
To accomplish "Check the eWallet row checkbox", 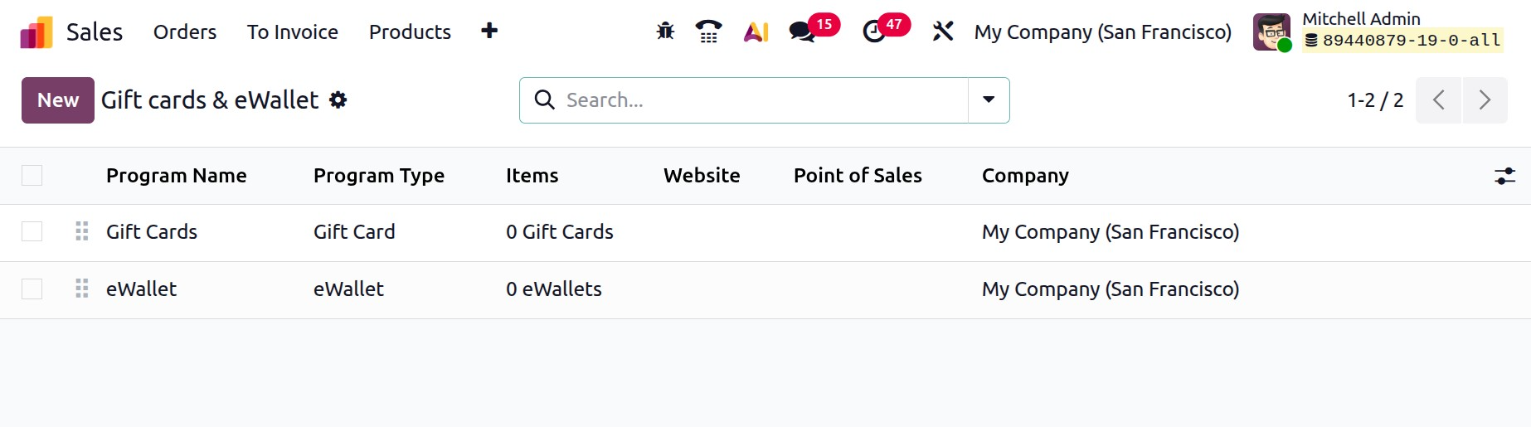I will pyautogui.click(x=32, y=289).
